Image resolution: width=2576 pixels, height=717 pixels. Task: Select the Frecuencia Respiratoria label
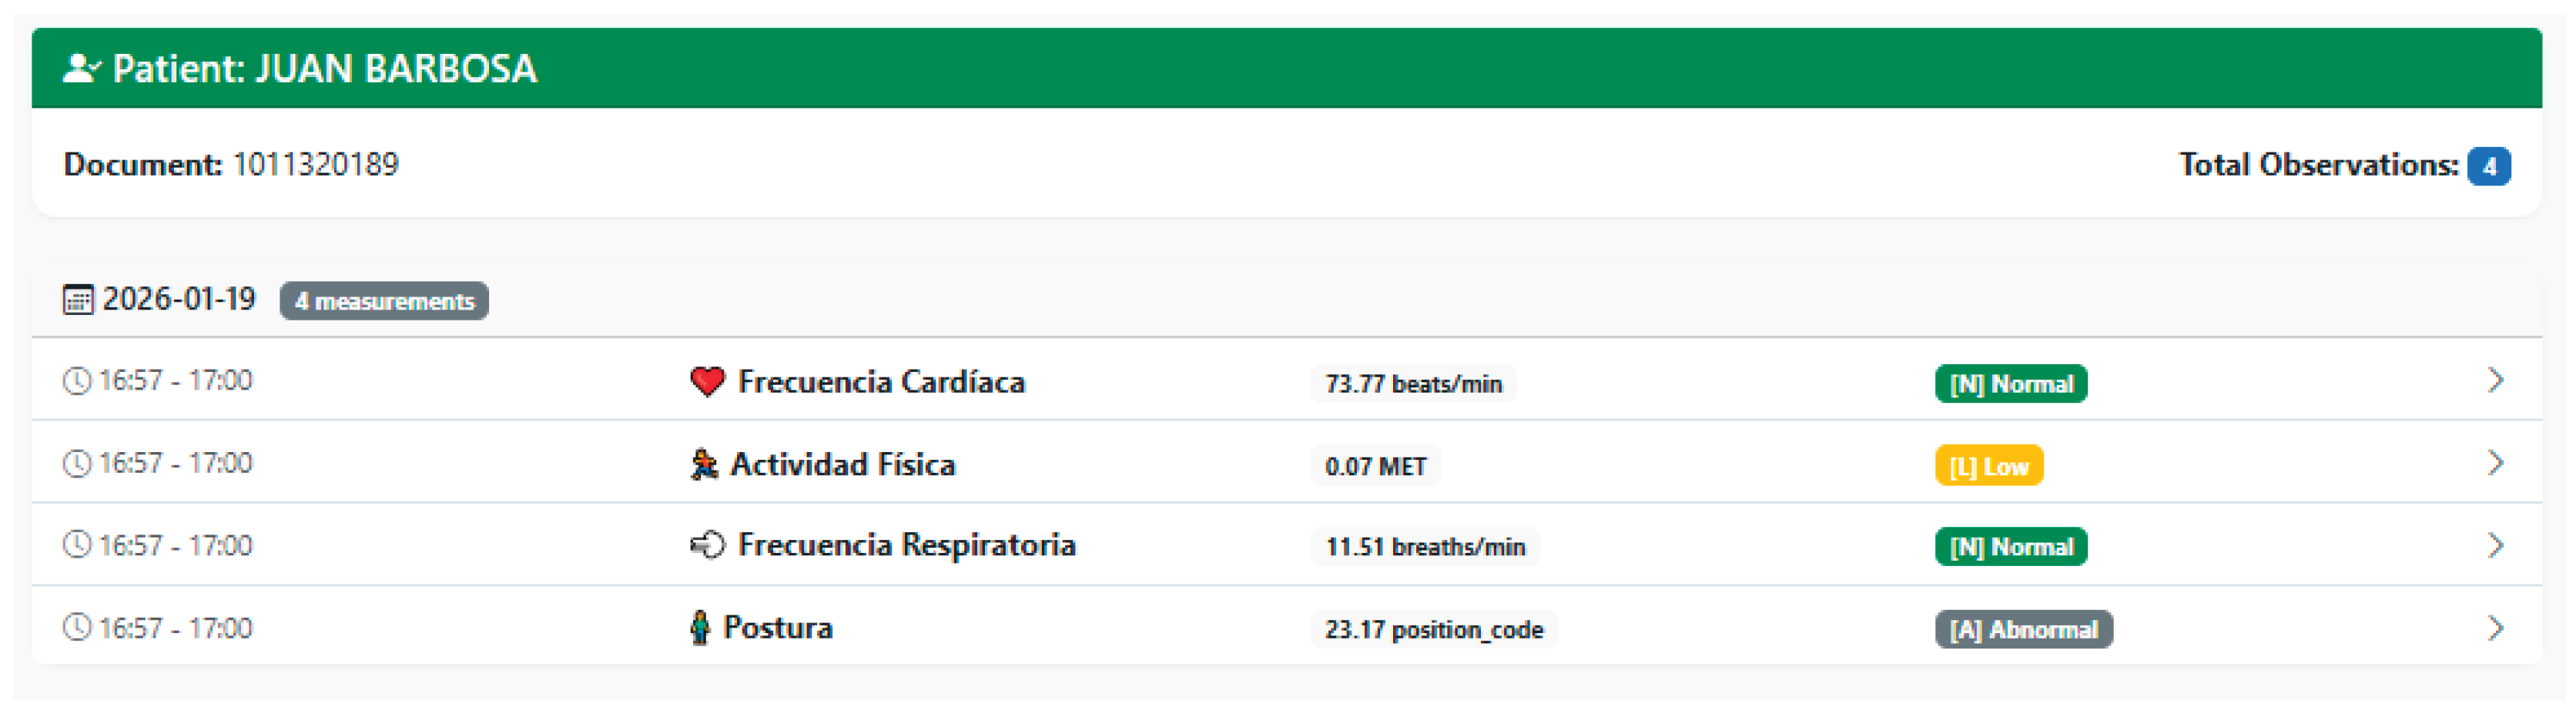pyautogui.click(x=906, y=545)
